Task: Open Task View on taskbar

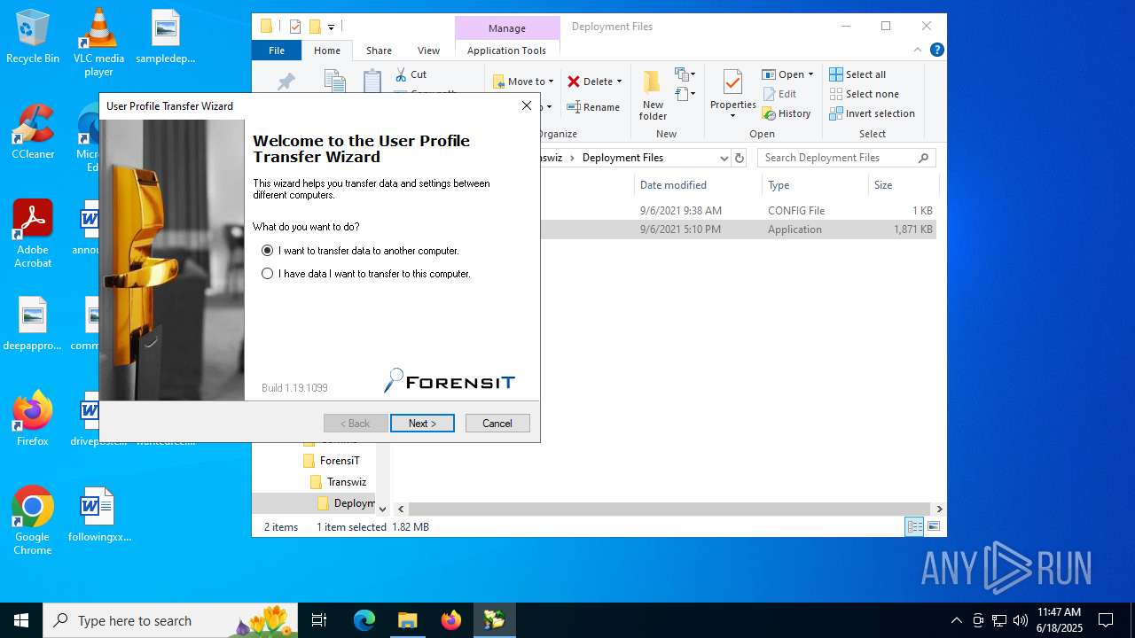Action: (319, 620)
